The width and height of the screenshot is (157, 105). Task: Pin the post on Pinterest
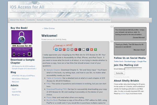pos(76,49)
